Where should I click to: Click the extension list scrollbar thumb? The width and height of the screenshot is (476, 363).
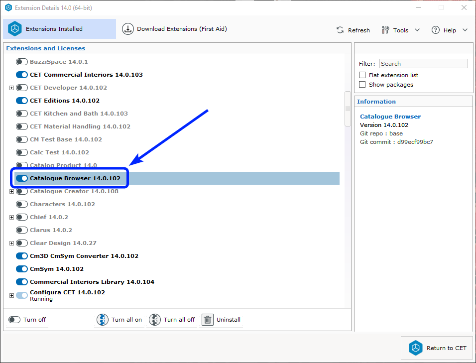pos(348,109)
